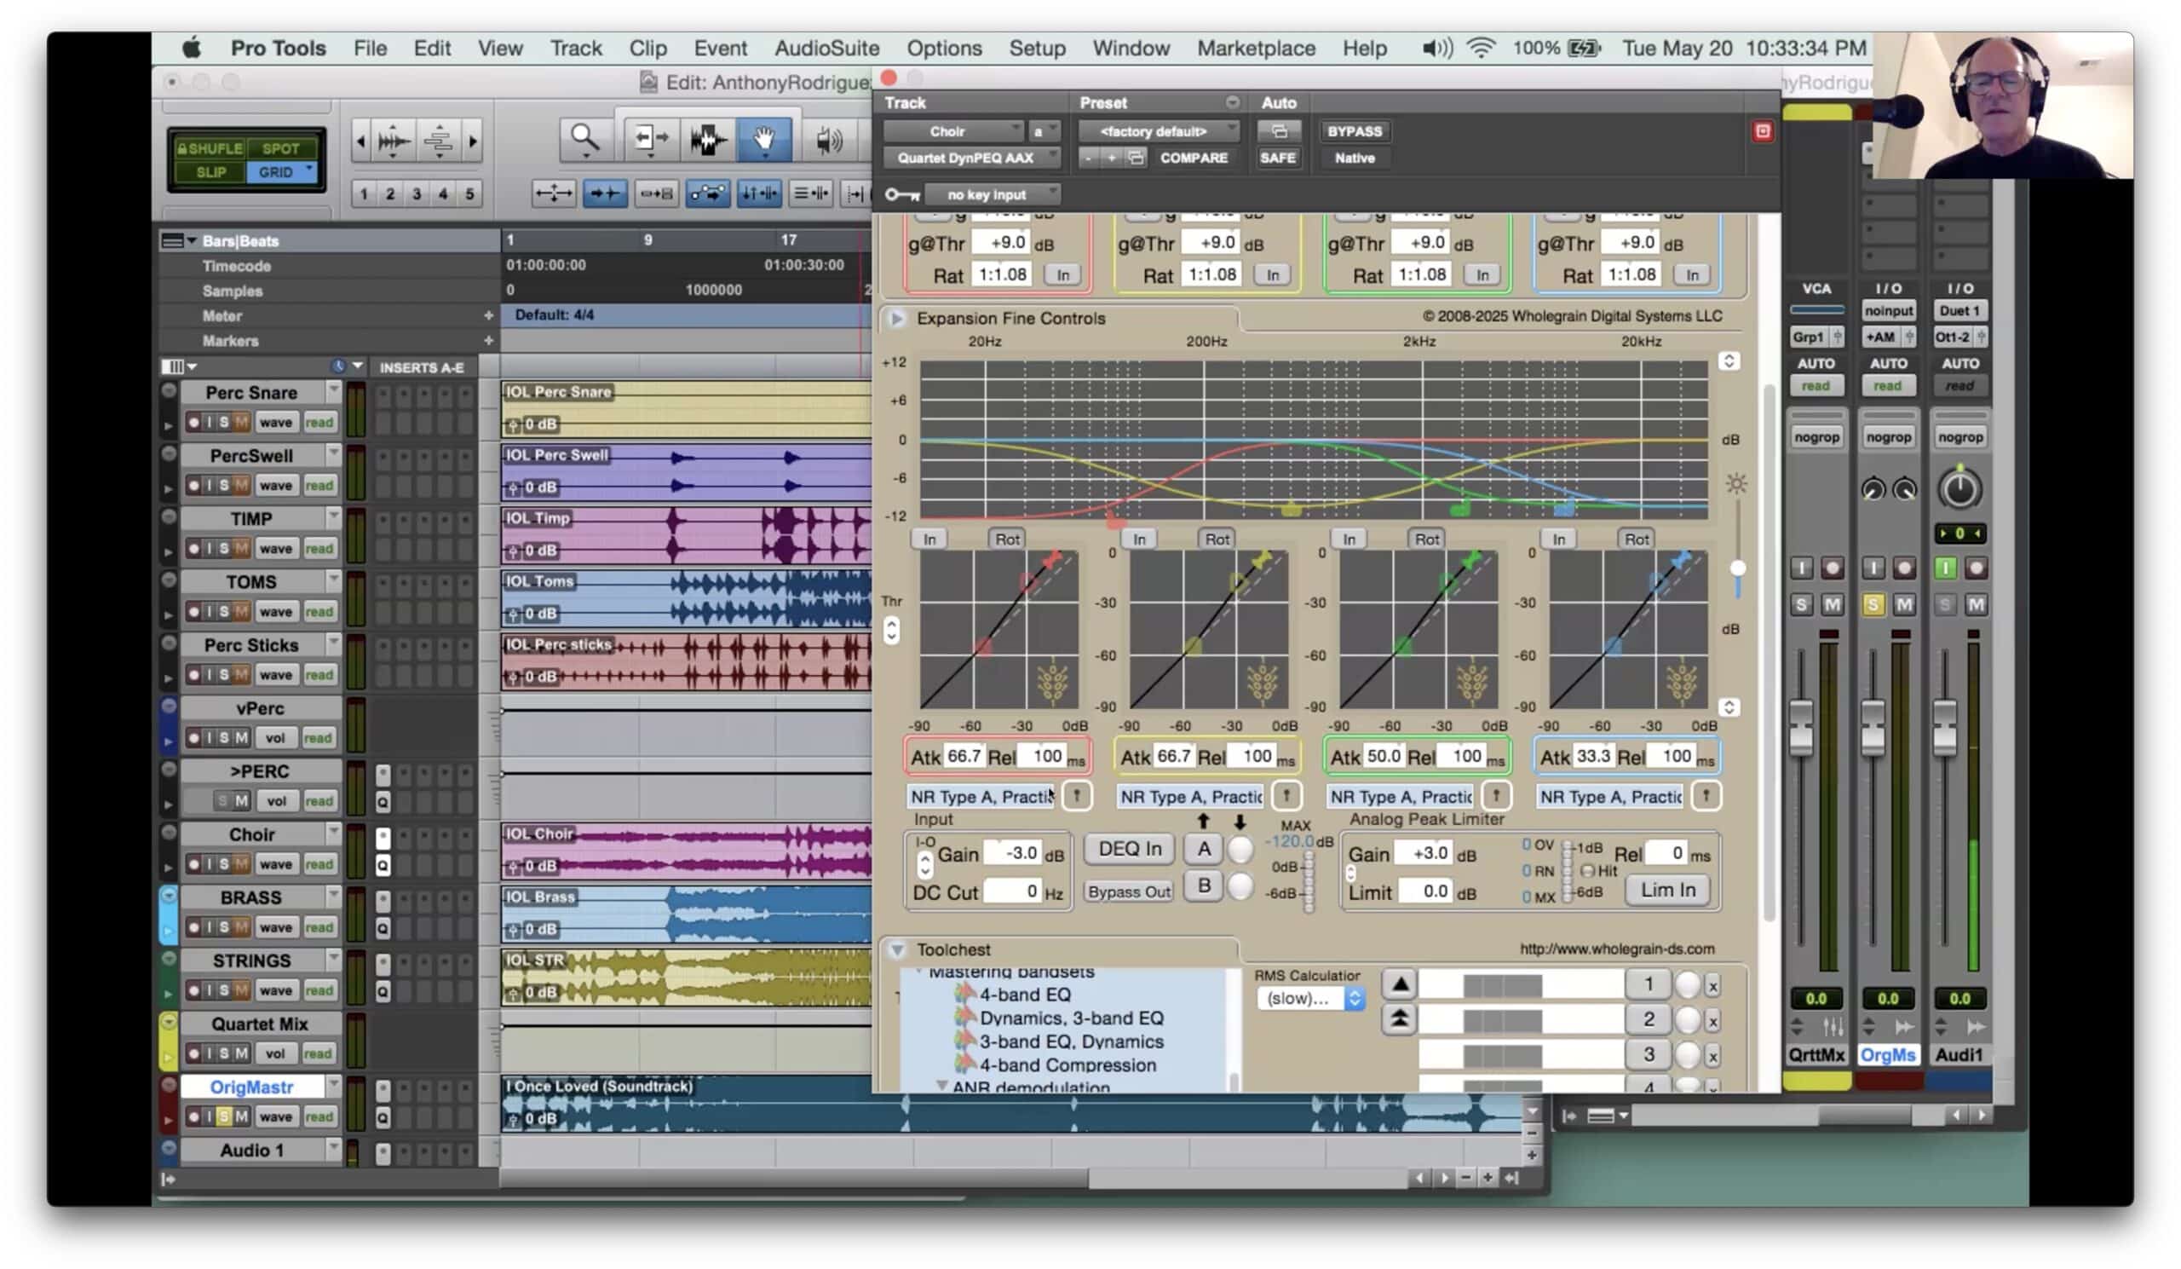Select the Trim tool
Viewport: 2181px width, 1269px height.
coord(650,139)
